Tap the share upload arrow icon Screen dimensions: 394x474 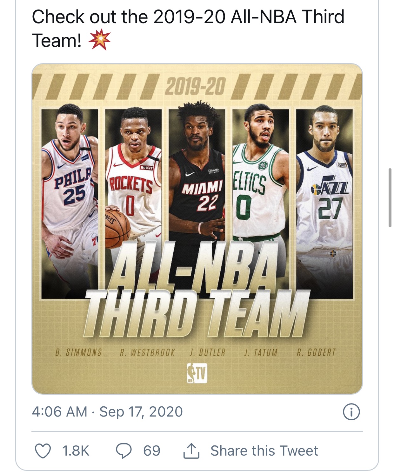(191, 451)
